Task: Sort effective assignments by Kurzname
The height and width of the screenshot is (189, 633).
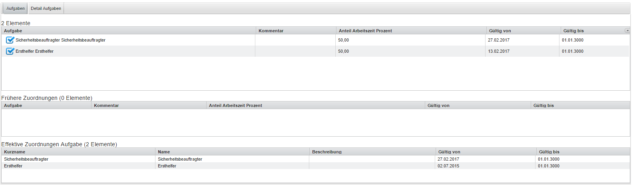Action: click(x=14, y=152)
